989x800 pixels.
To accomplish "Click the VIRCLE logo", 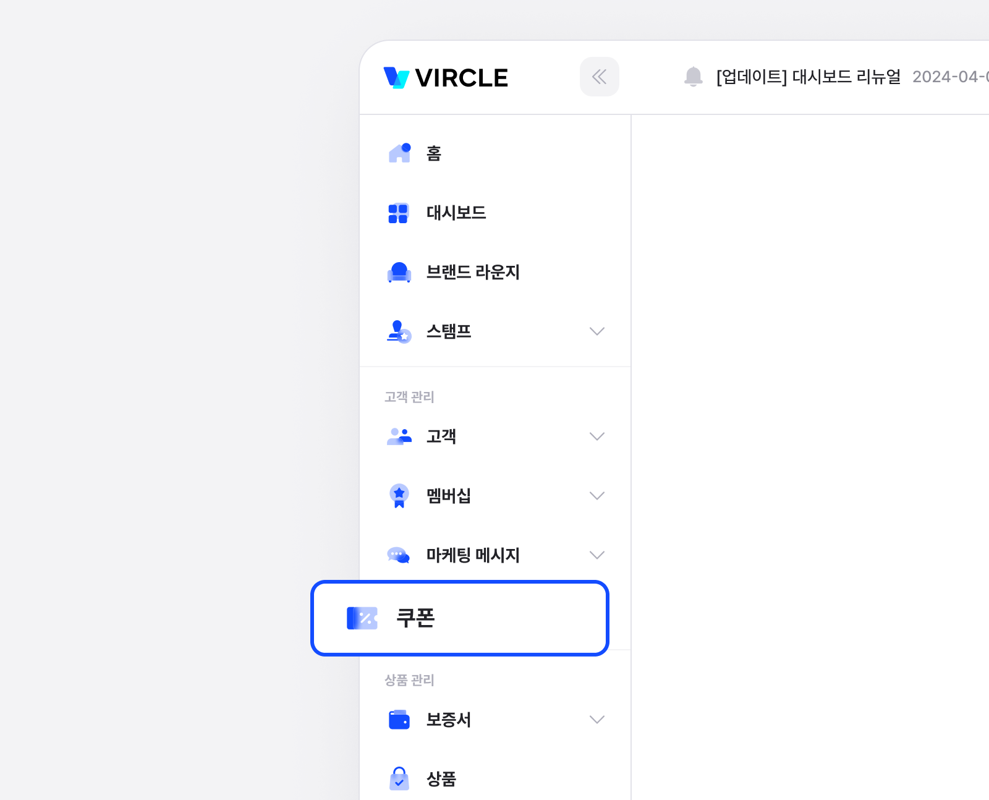I will click(x=446, y=78).
